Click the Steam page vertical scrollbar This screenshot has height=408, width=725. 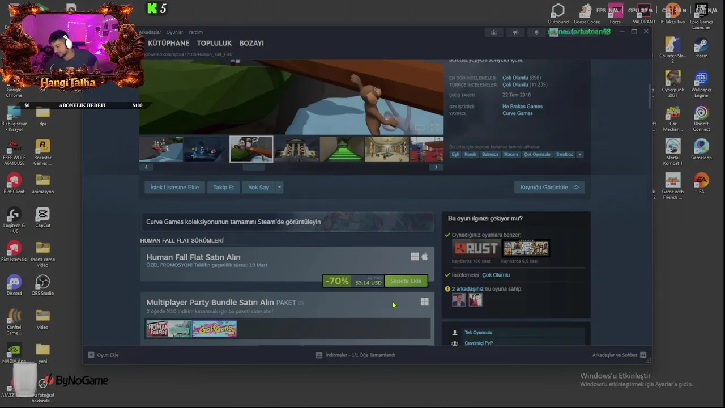pyautogui.click(x=649, y=96)
